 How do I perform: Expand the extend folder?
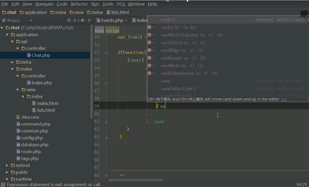tap(7, 165)
